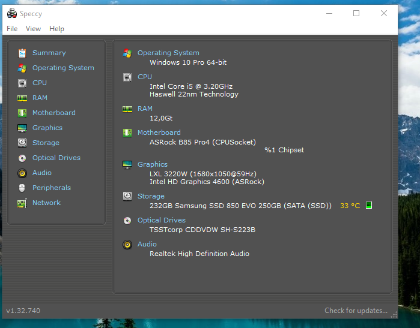
Task: Click the TSSTcorp CDDVDW SH-S223B text
Action: [202, 230]
